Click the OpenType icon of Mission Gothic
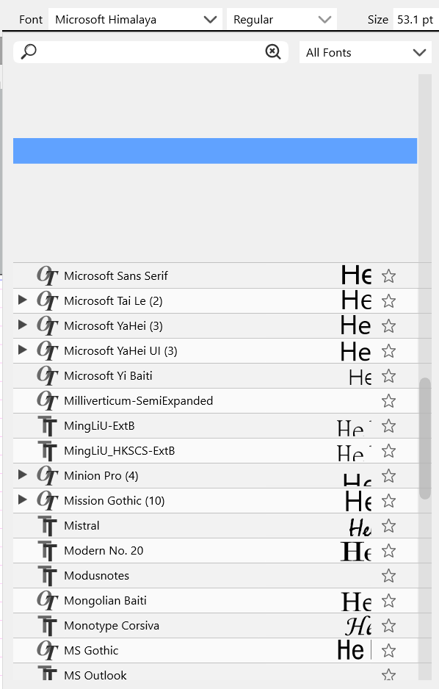The height and width of the screenshot is (689, 439). pos(47,501)
